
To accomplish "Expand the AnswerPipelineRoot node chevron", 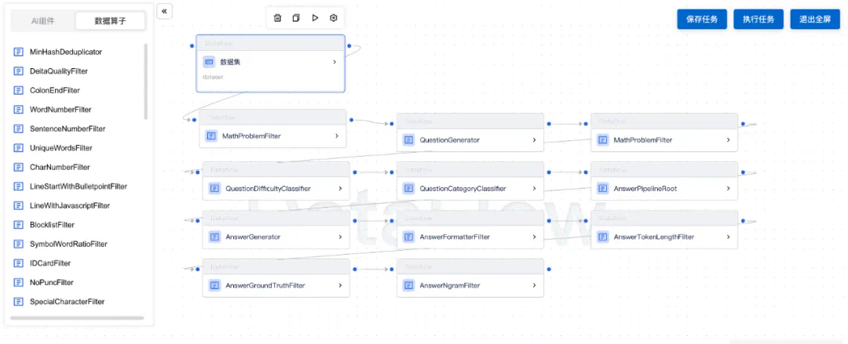I will (x=729, y=189).
